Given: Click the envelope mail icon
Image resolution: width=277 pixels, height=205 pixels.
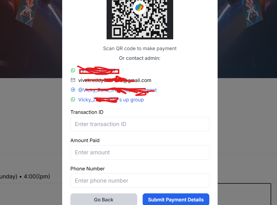Looking at the screenshot, I should 73,80.
